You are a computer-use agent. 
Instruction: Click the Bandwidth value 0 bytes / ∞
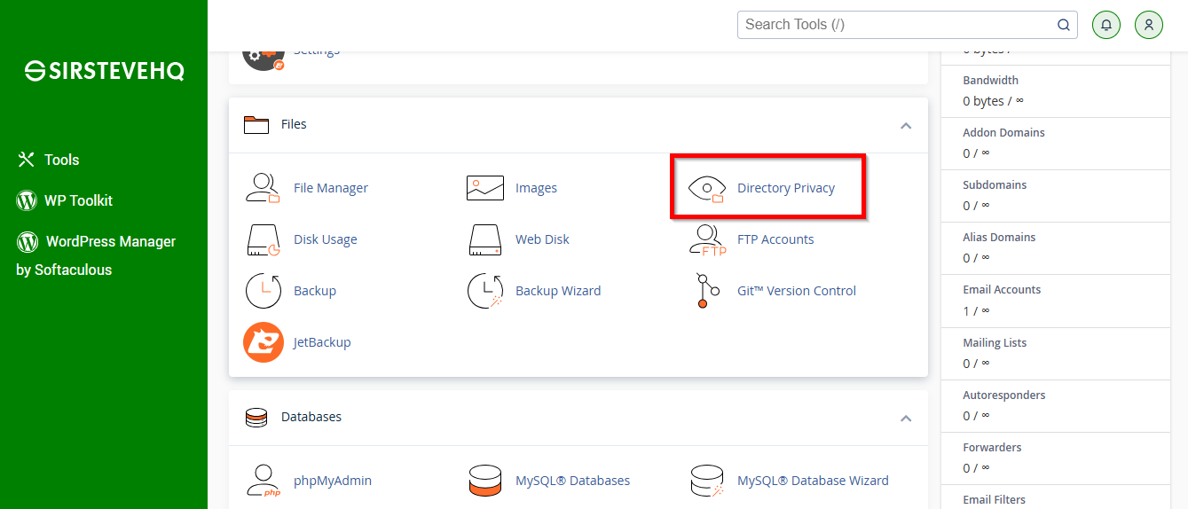(x=993, y=101)
